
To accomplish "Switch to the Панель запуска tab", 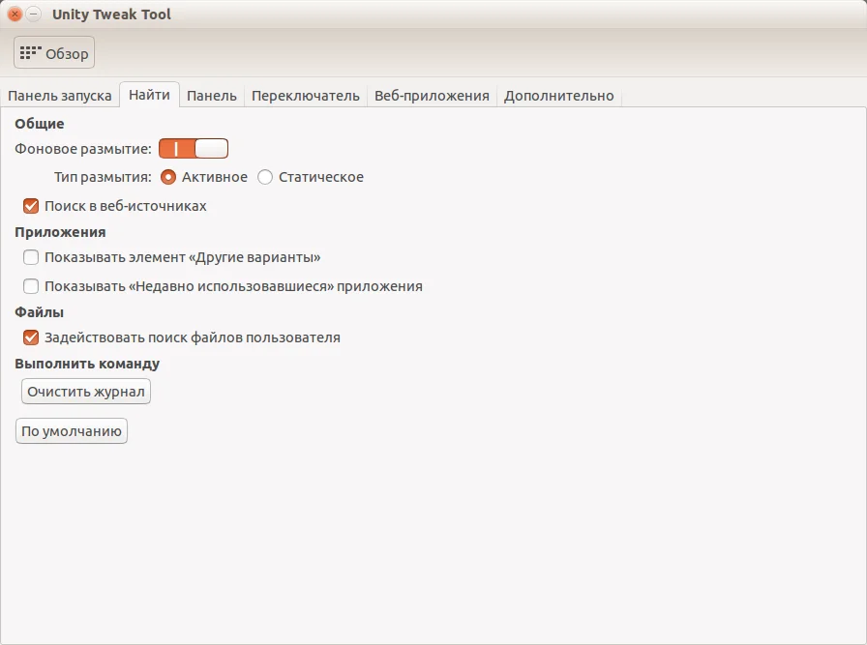I will click(x=60, y=96).
